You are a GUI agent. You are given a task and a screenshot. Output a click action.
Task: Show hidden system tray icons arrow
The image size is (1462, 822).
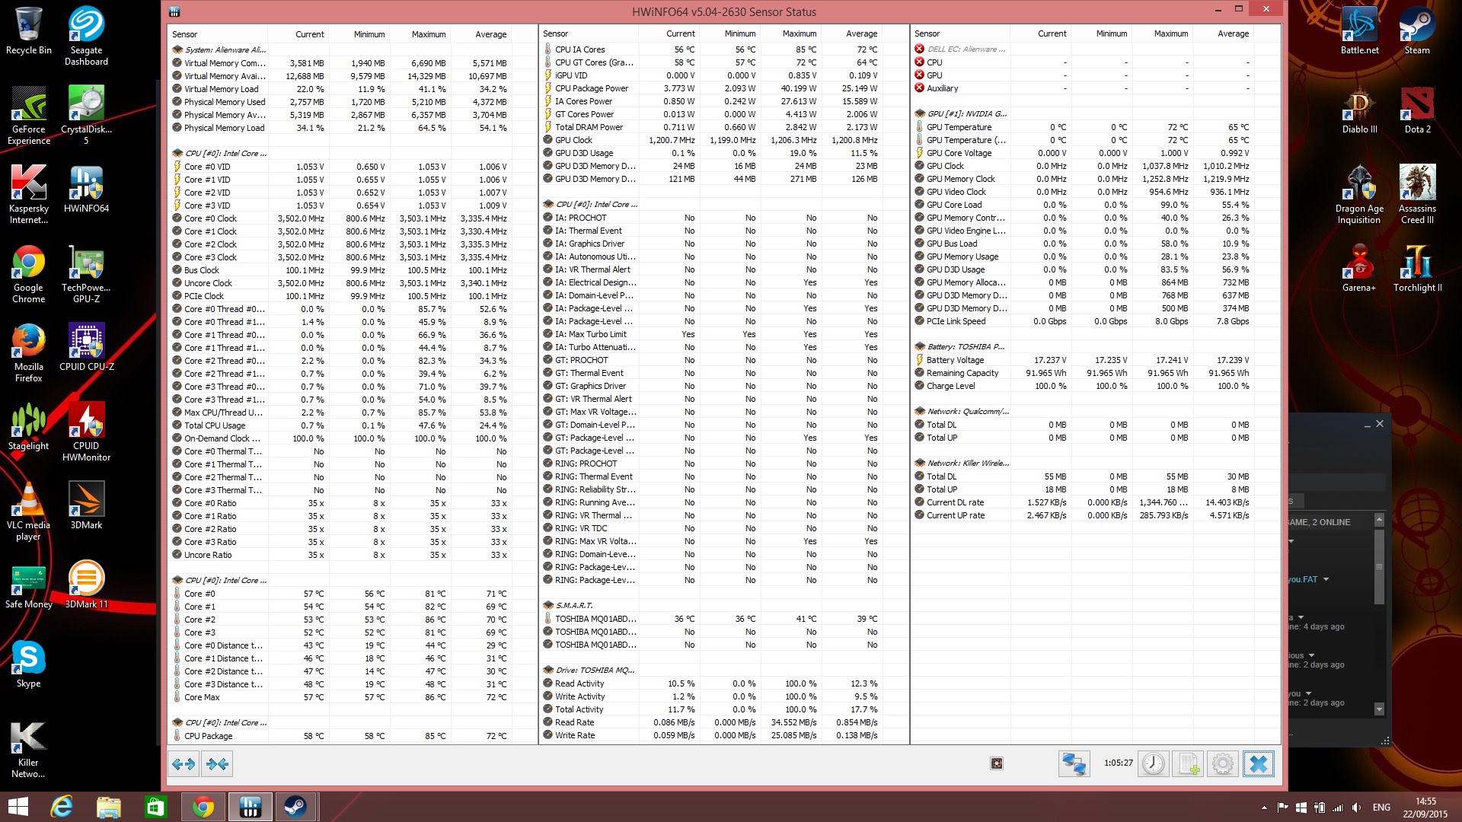pyautogui.click(x=1264, y=808)
